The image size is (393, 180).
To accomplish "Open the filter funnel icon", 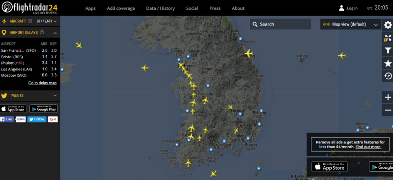I will pos(388,51).
